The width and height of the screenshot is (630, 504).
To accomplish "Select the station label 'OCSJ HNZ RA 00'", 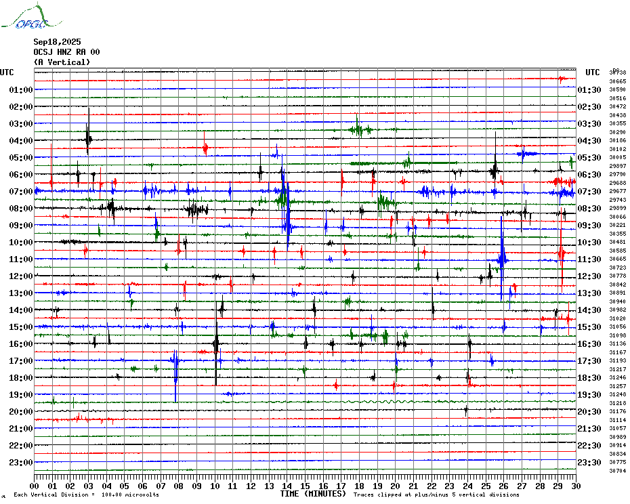I will tap(66, 52).
